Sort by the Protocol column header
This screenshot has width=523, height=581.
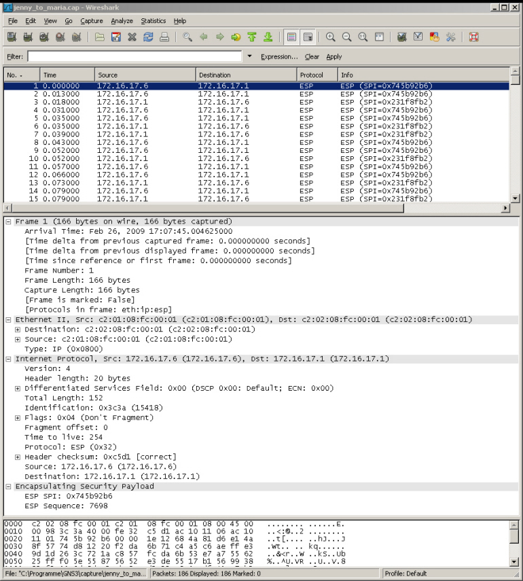pyautogui.click(x=317, y=75)
